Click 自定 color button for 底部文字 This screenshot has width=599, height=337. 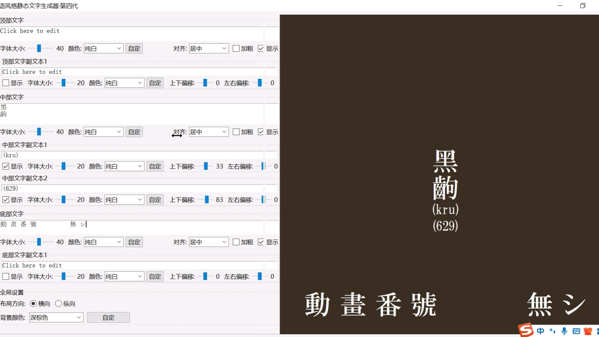134,242
